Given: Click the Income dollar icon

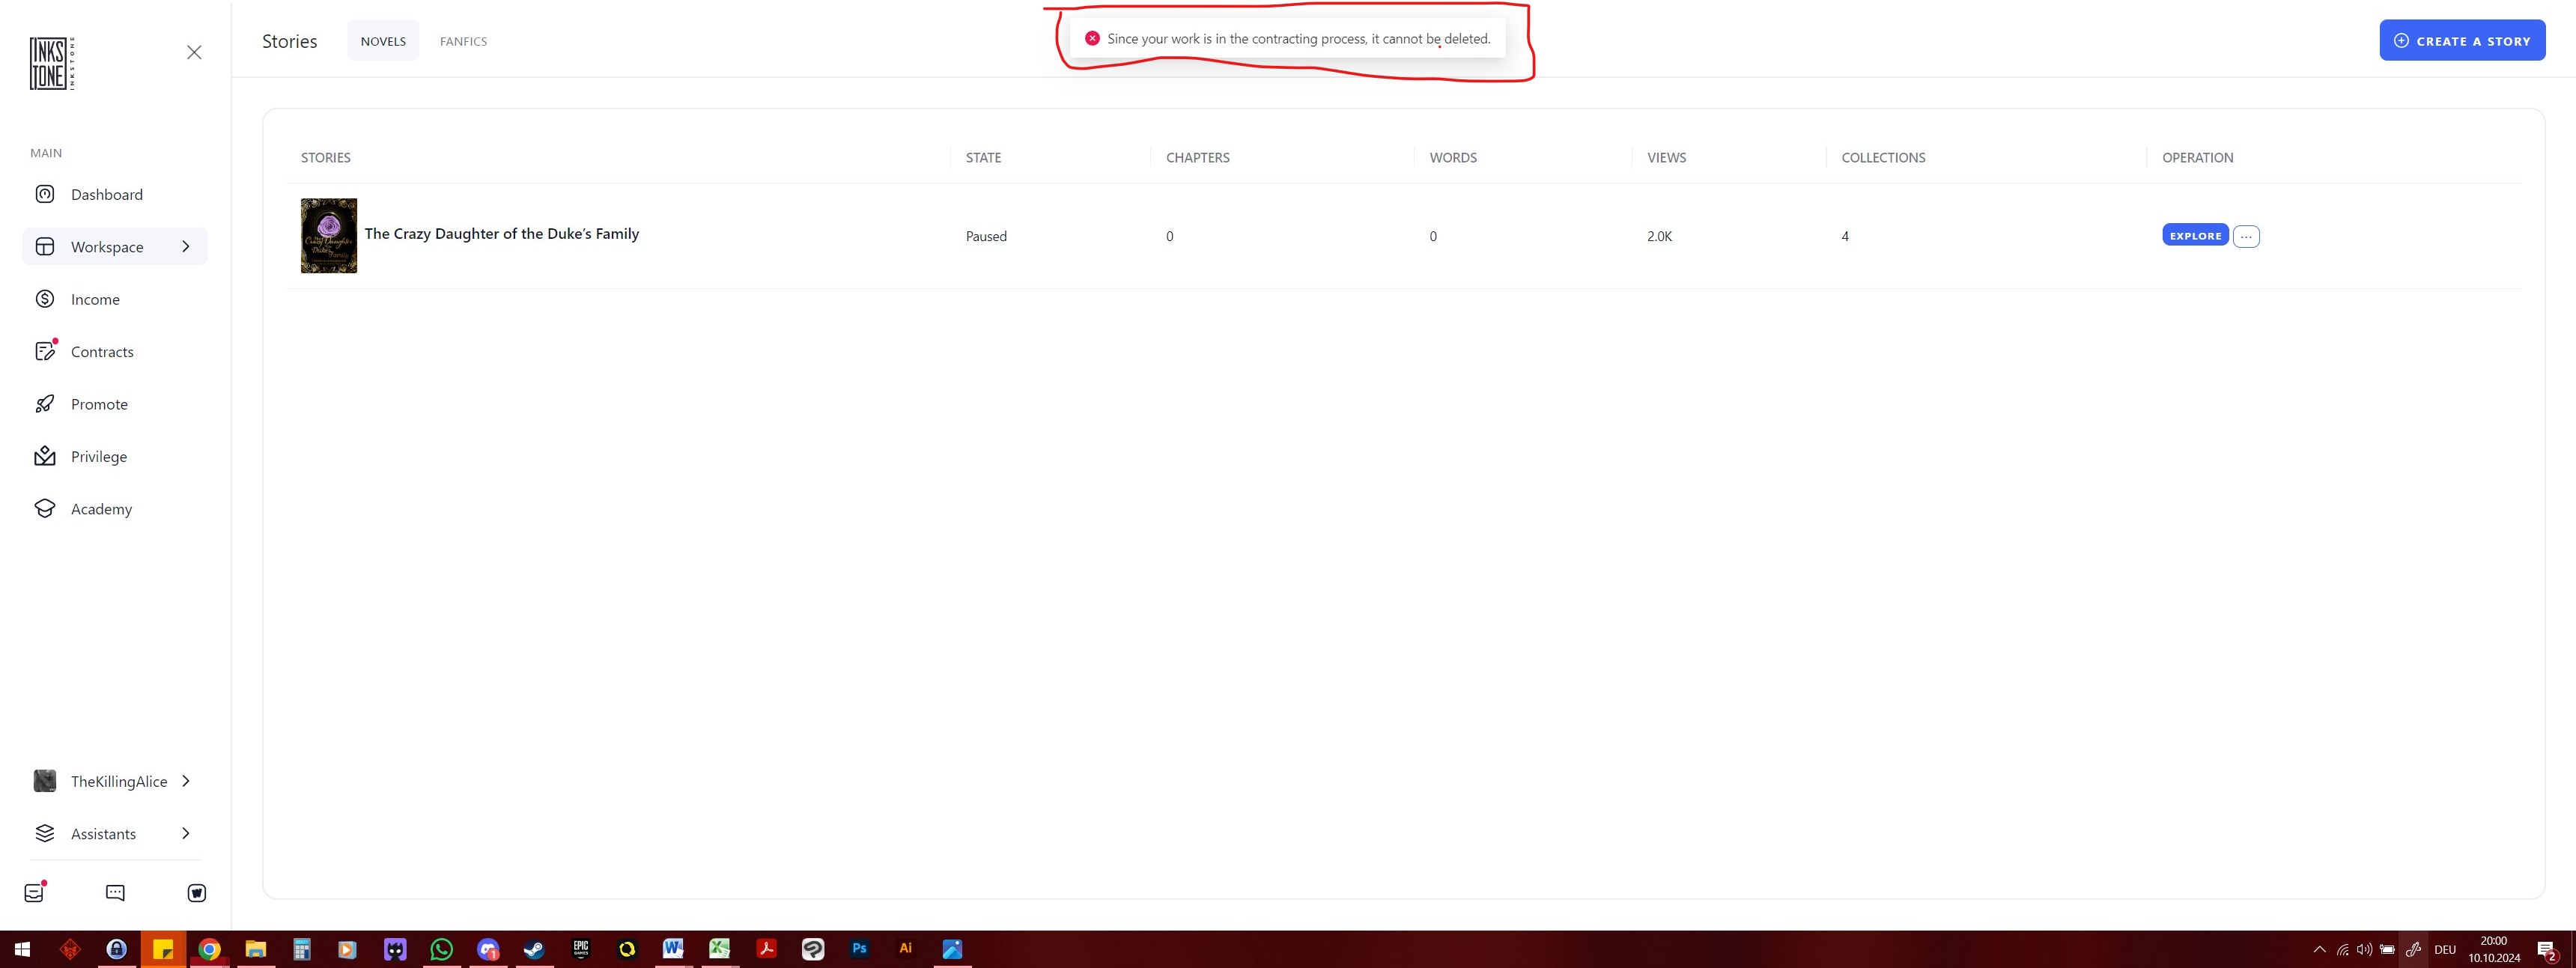Looking at the screenshot, I should 45,299.
